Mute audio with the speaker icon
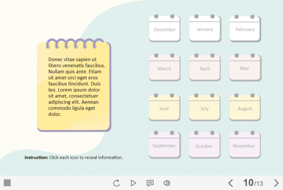Screen dimensions: 283x190 167,183
